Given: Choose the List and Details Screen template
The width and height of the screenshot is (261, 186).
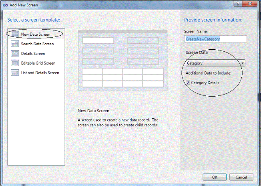Looking at the screenshot, I should pos(36,73).
